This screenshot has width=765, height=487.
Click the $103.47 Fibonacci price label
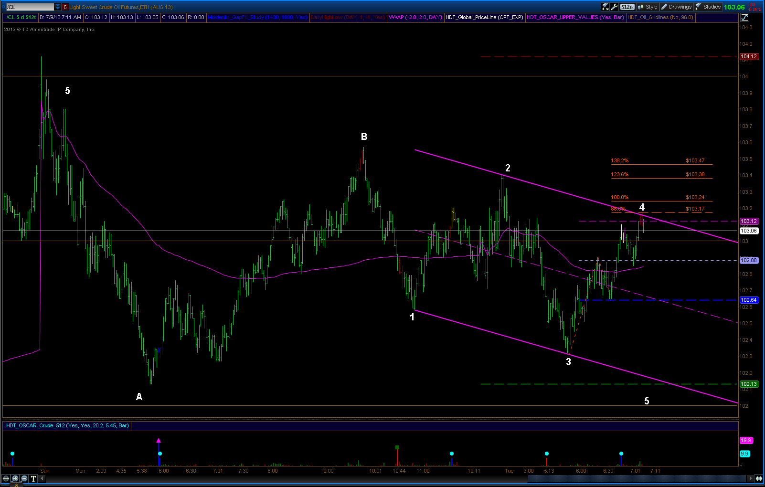tap(695, 160)
